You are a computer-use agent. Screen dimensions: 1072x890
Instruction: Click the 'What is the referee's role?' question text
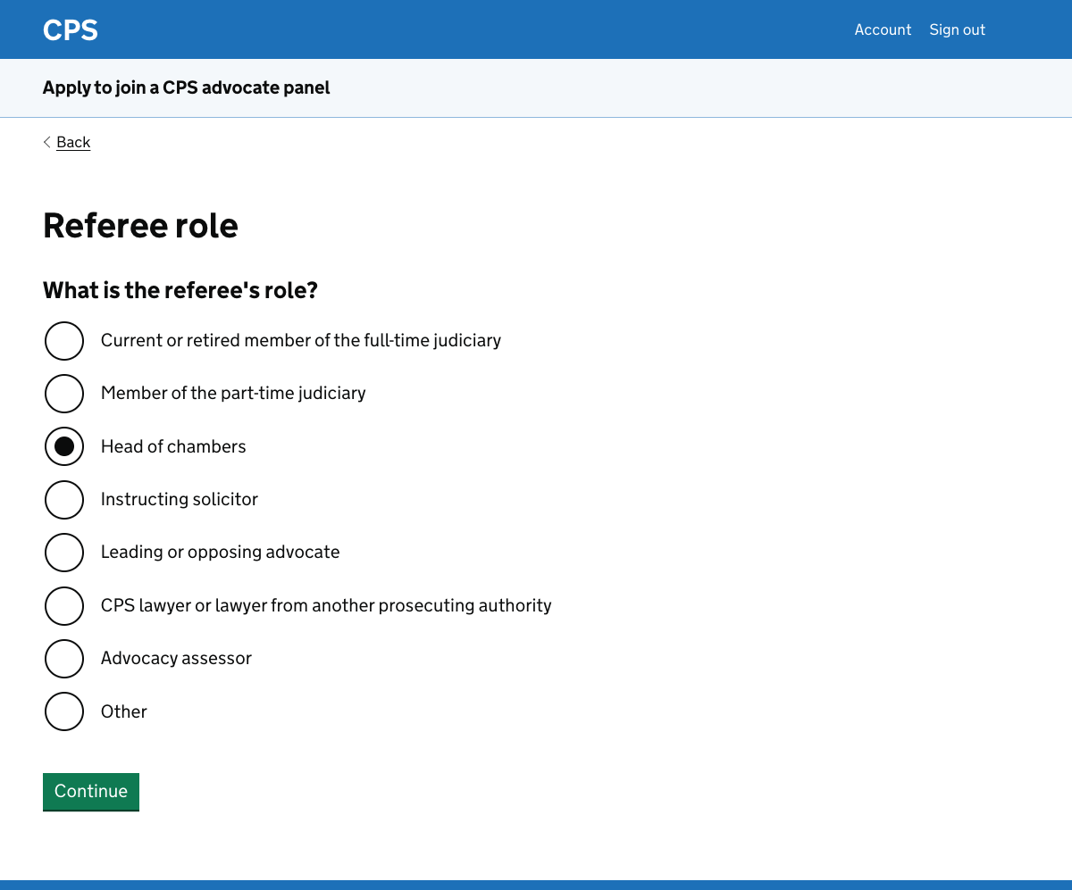tap(180, 289)
